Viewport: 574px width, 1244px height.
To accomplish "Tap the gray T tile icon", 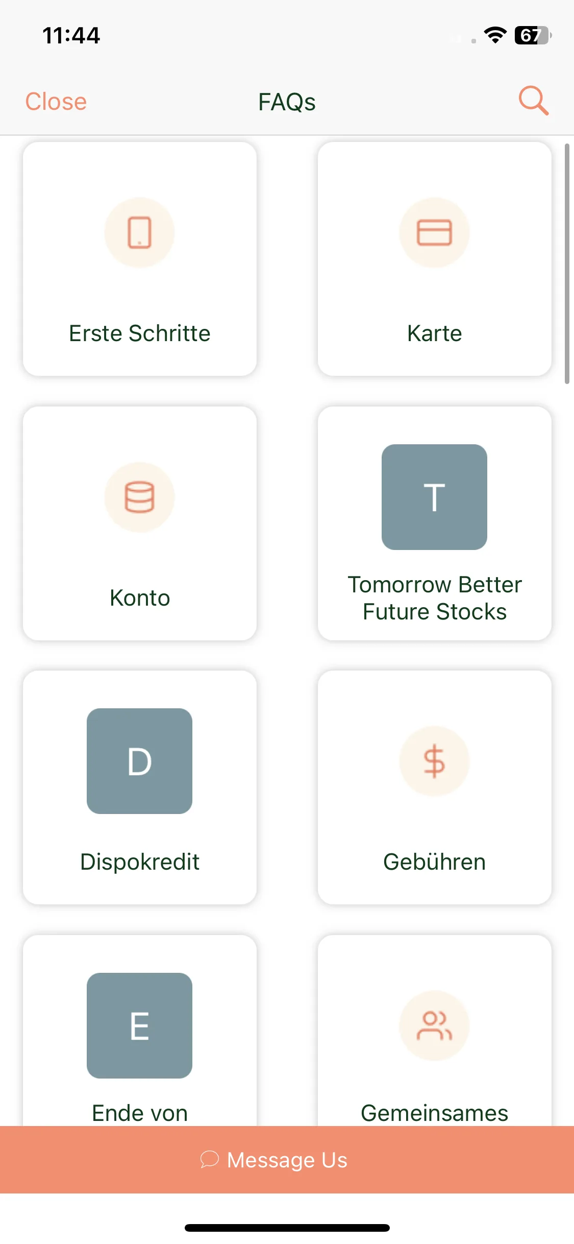I will pos(434,497).
